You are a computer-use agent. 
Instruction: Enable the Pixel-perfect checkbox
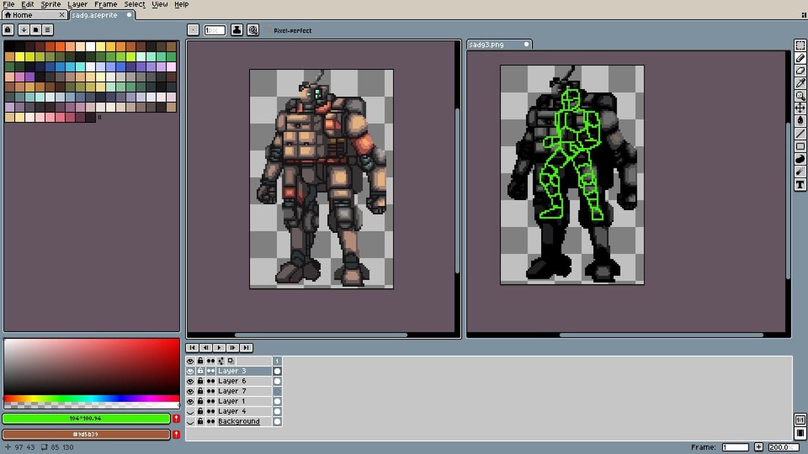coord(267,30)
